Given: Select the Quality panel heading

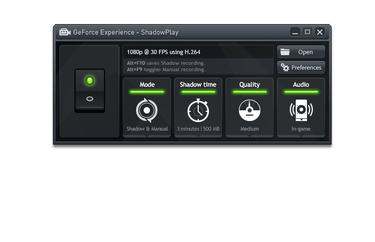Looking at the screenshot, I should point(250,85).
